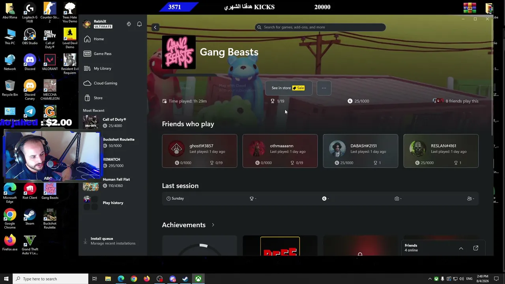Image resolution: width=505 pixels, height=284 pixels.
Task: Open Logitech G HUB desktop icon
Action: tap(30, 13)
